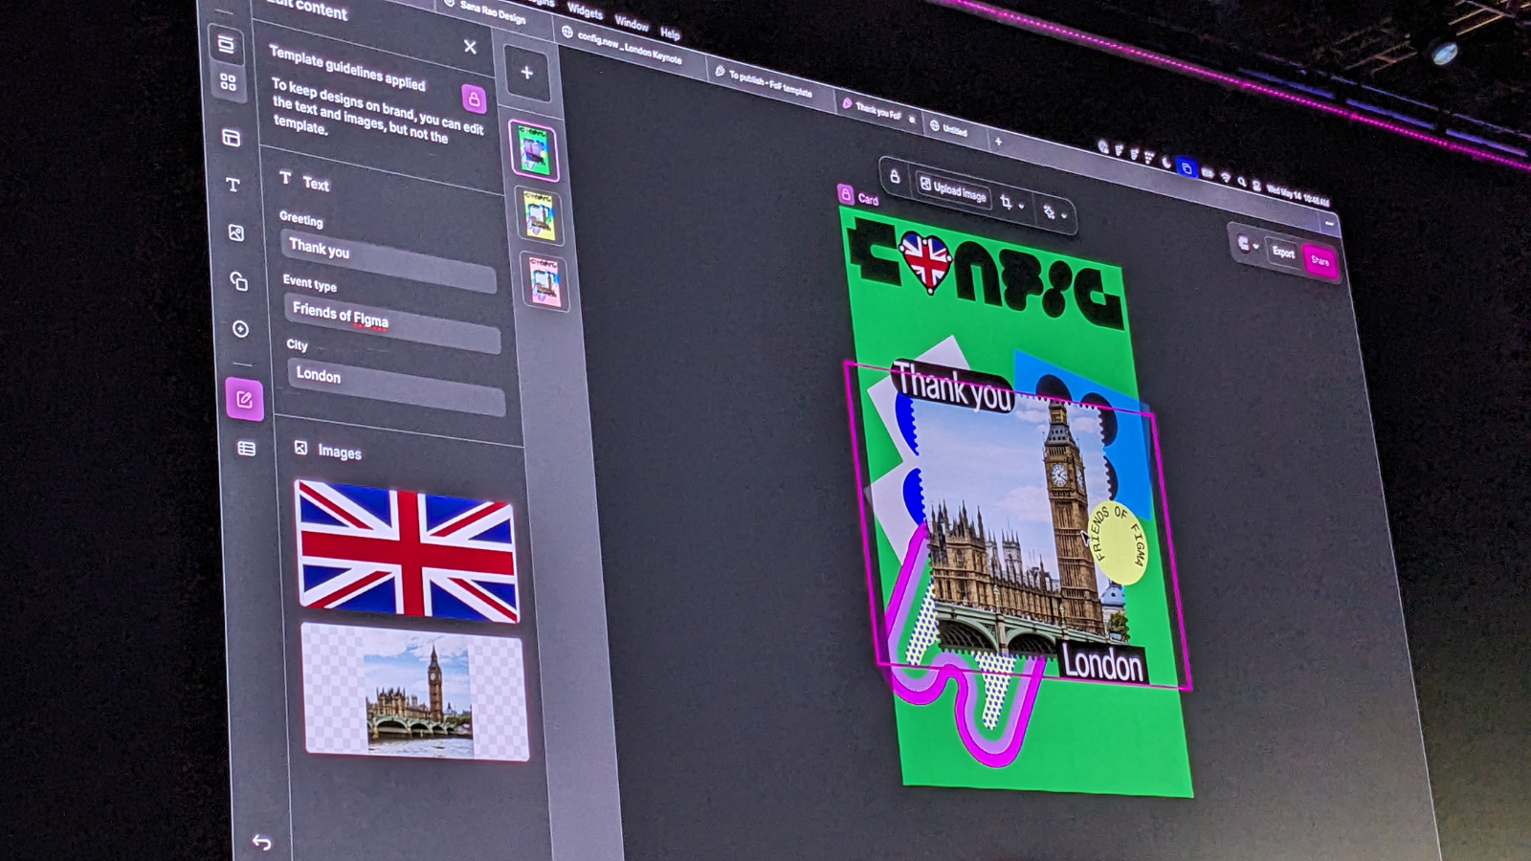Viewport: 1531px width, 861px height.
Task: Select the crop tool in the image toolbar
Action: 1006,201
